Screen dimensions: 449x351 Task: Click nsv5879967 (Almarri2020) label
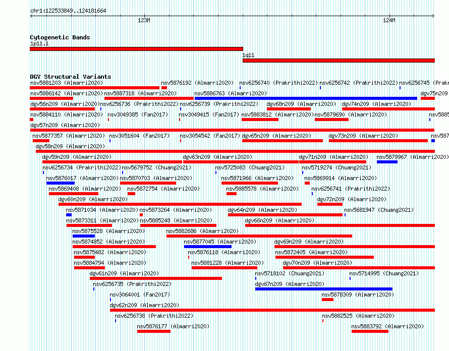[x=412, y=157]
